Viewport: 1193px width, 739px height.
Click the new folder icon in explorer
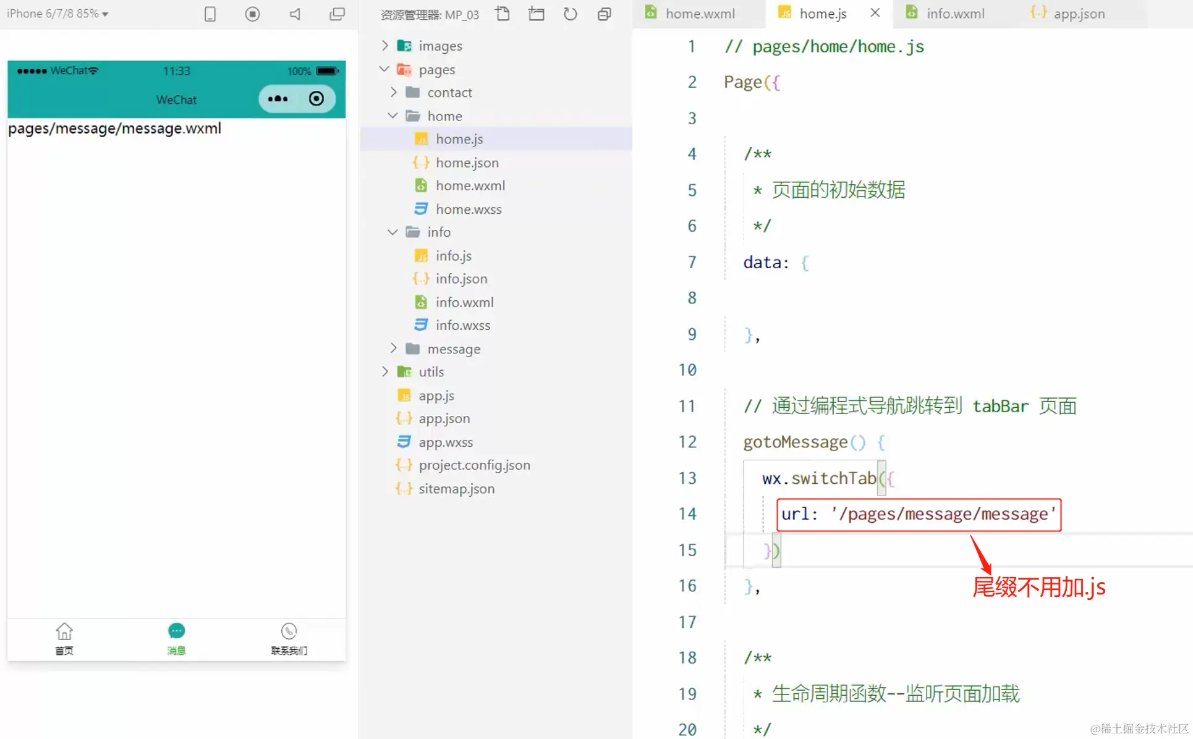pos(537,14)
